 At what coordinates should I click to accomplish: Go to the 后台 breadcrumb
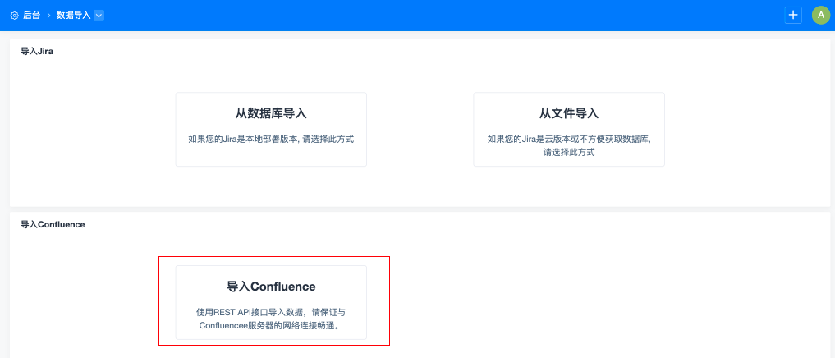click(32, 16)
